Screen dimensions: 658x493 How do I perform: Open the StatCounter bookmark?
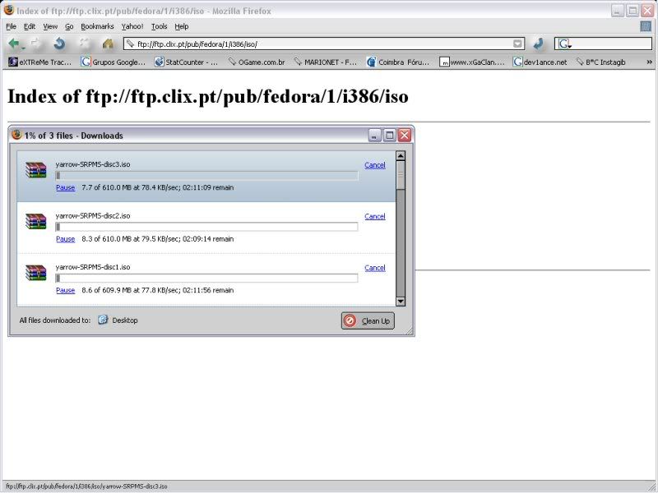[x=186, y=62]
